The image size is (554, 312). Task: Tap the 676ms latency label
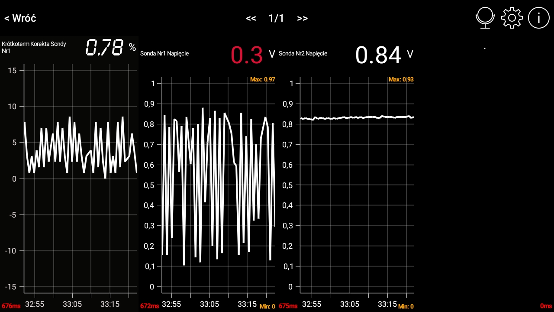click(x=11, y=306)
